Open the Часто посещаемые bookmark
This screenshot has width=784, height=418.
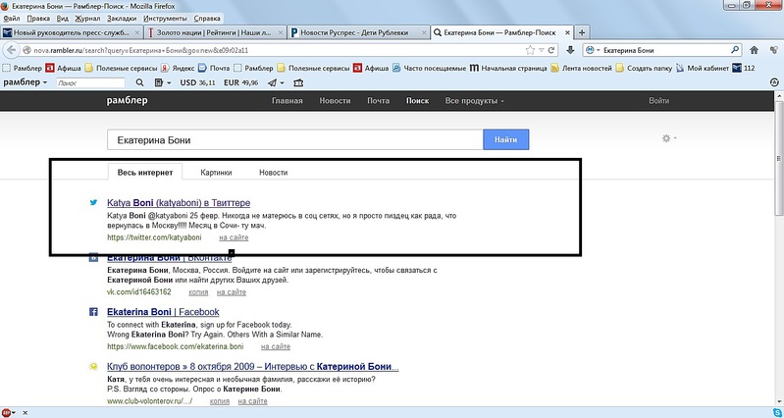coord(430,68)
